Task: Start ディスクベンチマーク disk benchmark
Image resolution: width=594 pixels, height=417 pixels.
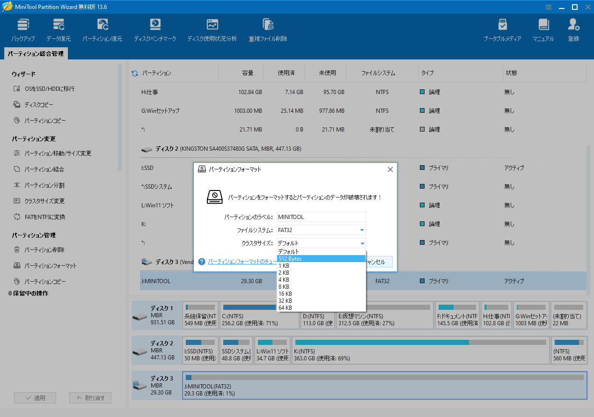Action: click(x=155, y=30)
